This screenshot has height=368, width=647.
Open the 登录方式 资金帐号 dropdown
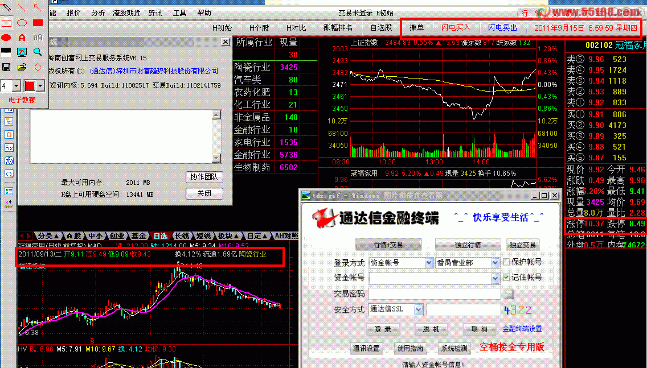(429, 263)
